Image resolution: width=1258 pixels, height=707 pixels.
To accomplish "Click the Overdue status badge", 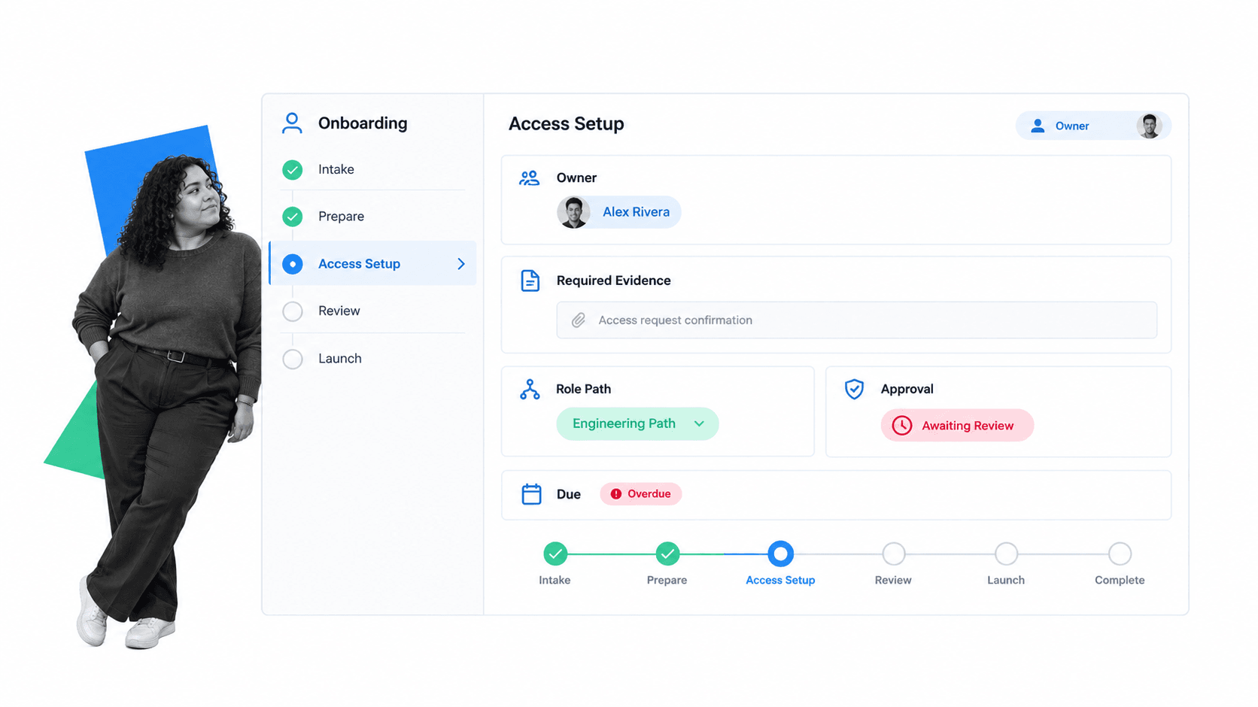I will click(x=640, y=494).
